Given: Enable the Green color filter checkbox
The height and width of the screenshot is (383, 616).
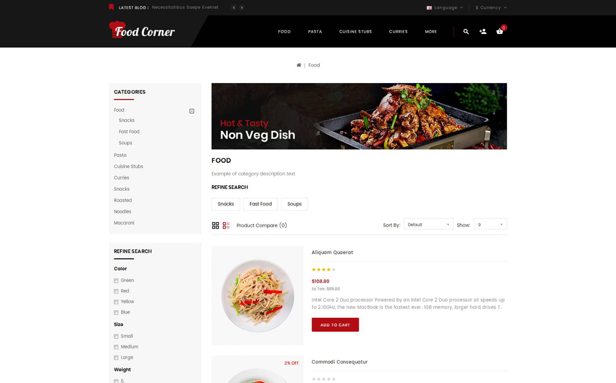Looking at the screenshot, I should coord(116,280).
